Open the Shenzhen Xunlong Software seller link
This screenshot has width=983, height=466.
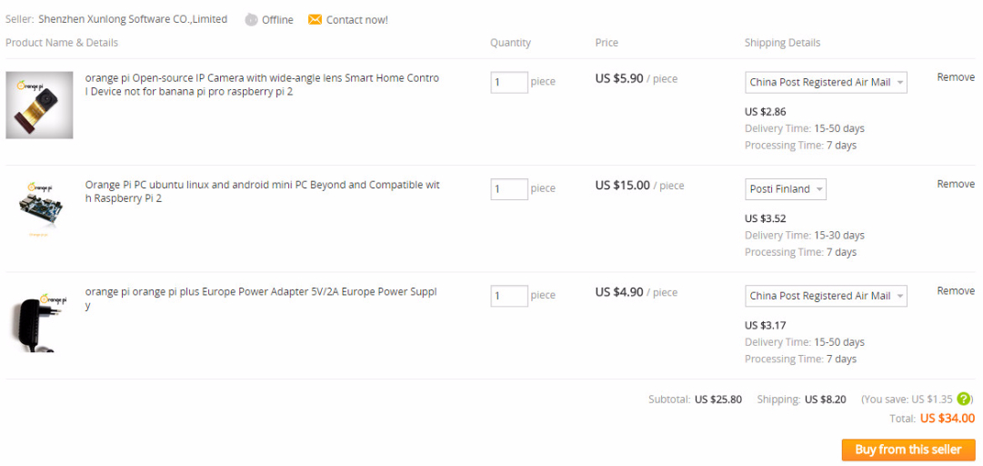pyautogui.click(x=133, y=19)
